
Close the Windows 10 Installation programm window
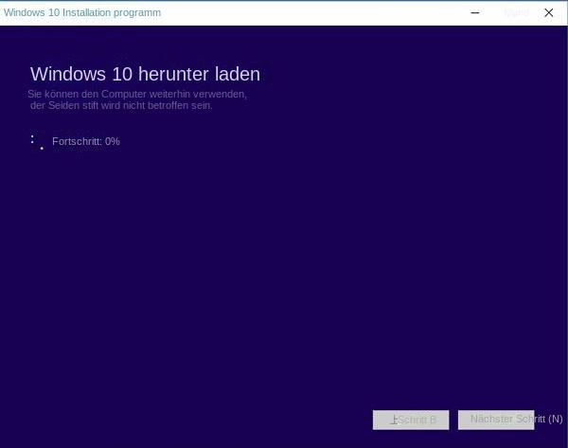point(548,12)
